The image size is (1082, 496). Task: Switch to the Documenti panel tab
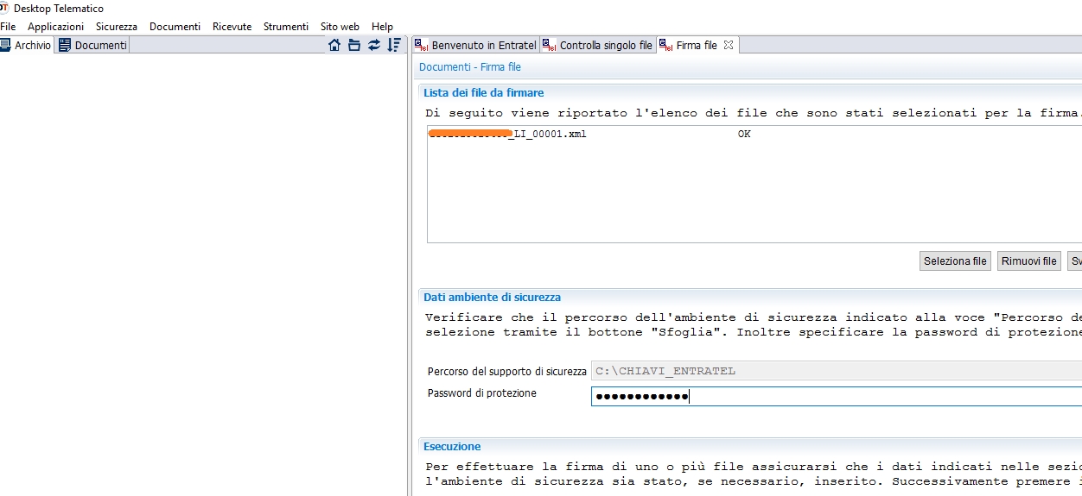point(92,45)
